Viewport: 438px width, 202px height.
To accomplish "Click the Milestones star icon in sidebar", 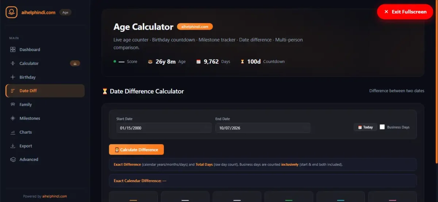I will [13, 118].
